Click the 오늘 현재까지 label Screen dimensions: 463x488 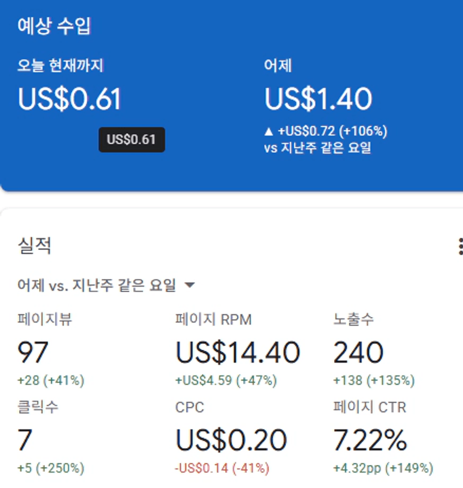click(x=60, y=65)
